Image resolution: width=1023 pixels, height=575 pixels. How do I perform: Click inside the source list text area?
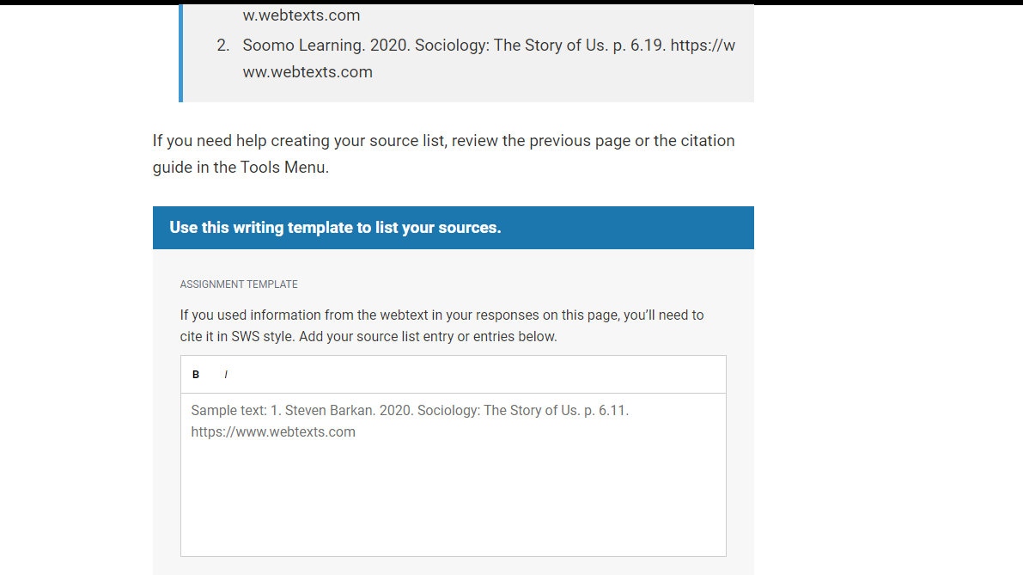point(453,474)
